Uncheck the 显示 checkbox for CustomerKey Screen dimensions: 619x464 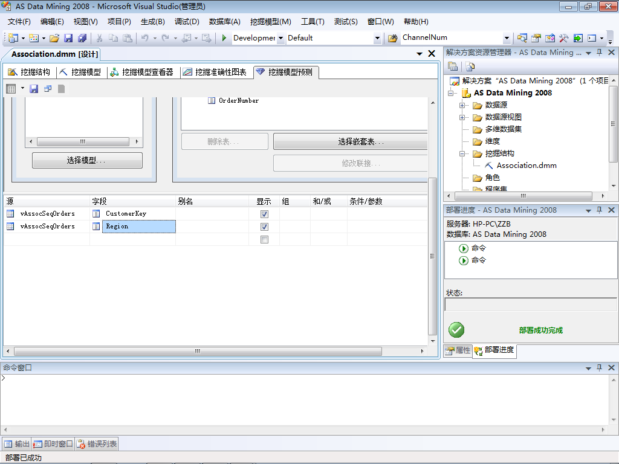265,214
